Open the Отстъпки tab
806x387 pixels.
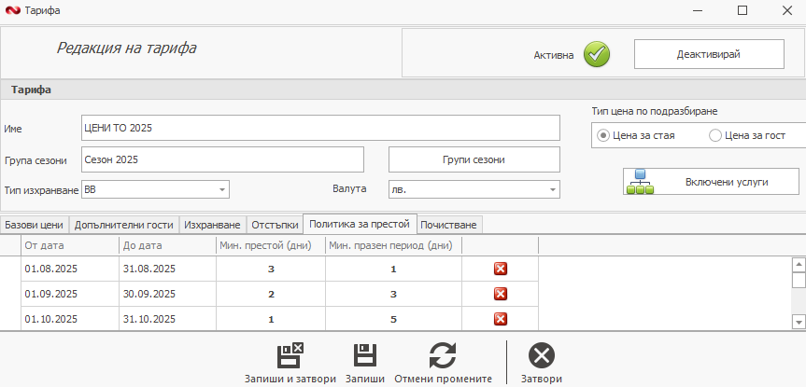tap(276, 225)
